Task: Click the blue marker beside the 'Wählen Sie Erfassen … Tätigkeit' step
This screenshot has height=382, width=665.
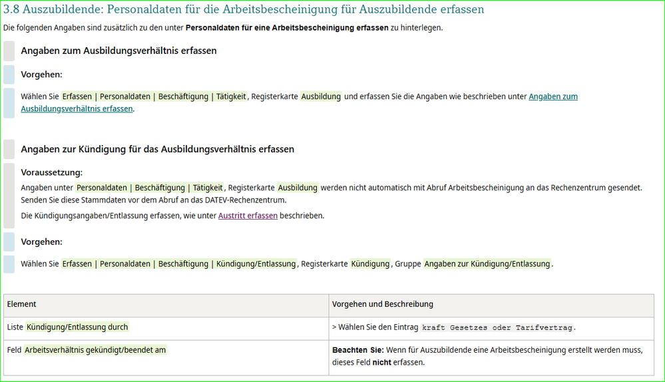Action: pos(9,103)
